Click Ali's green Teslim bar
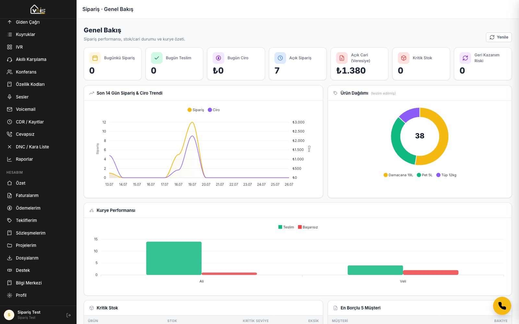 pyautogui.click(x=174, y=258)
